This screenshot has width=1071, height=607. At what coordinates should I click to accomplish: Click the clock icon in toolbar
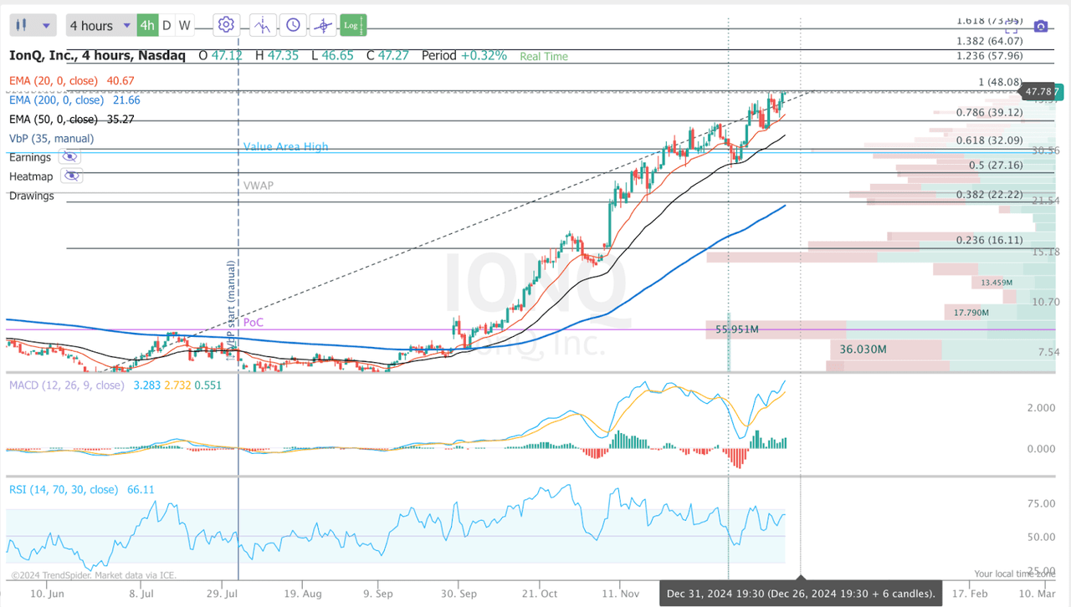[x=293, y=25]
